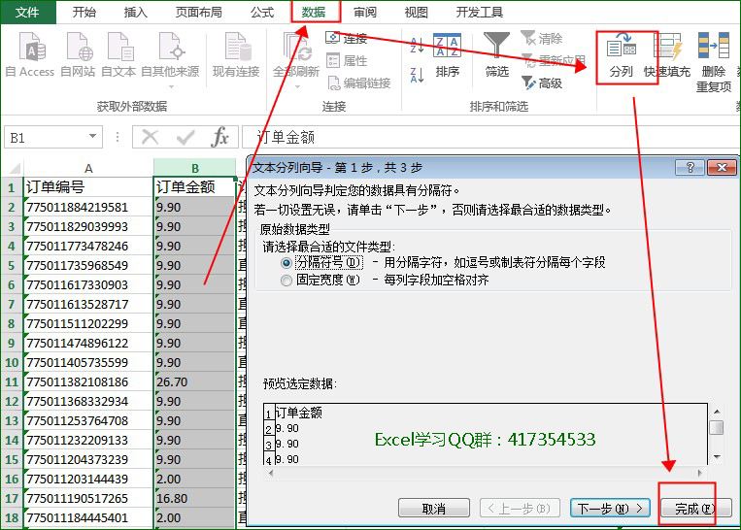Viewport: 741px width, 530px height.
Task: Import data from website icon
Action: [x=78, y=54]
